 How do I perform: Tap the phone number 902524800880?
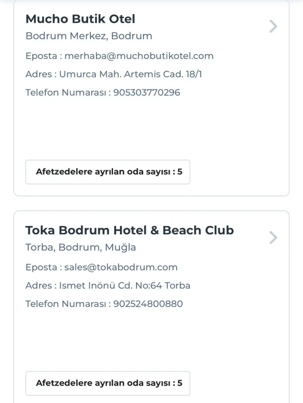[148, 304]
